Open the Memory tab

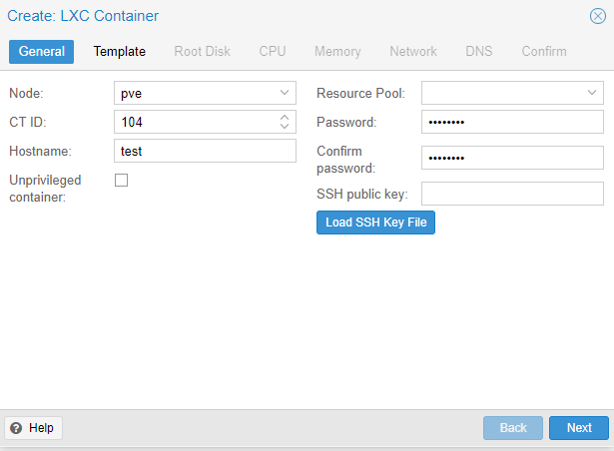(x=337, y=51)
